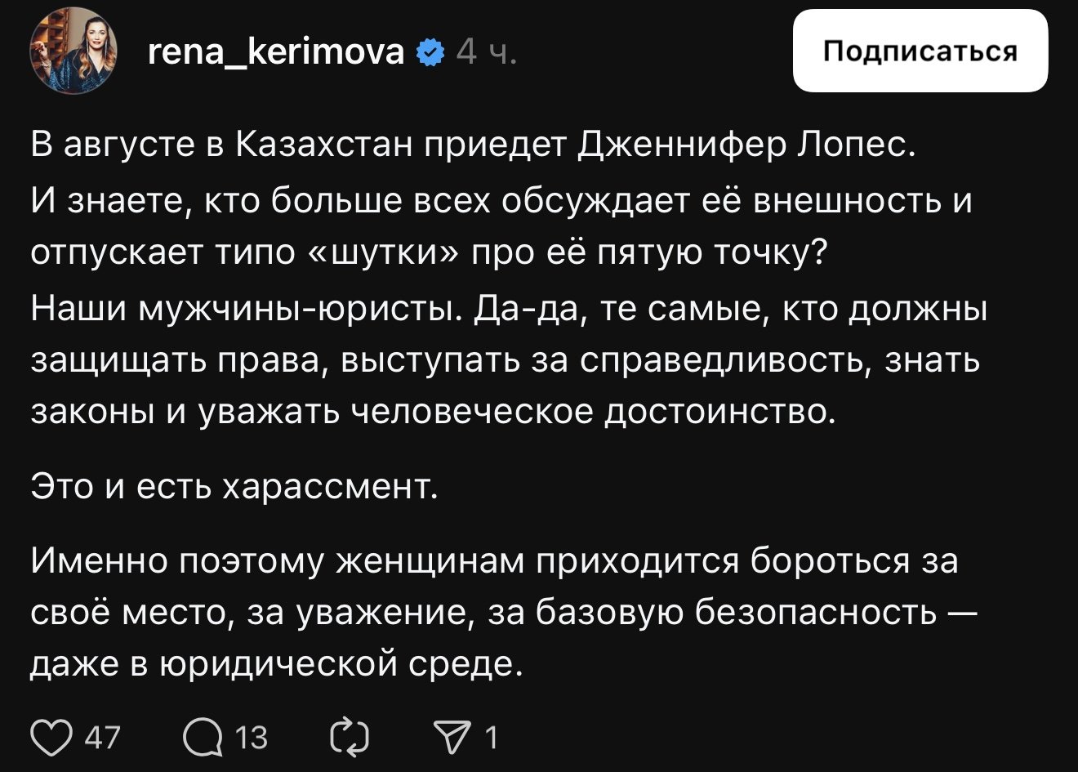Click the blue verified badge next to username
1078x772 pixels.
click(430, 53)
